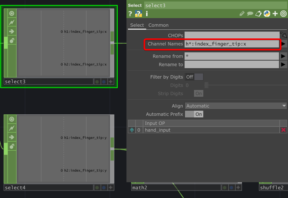288x198 pixels.
Task: Remove hand_input with the red X
Action: (283, 130)
